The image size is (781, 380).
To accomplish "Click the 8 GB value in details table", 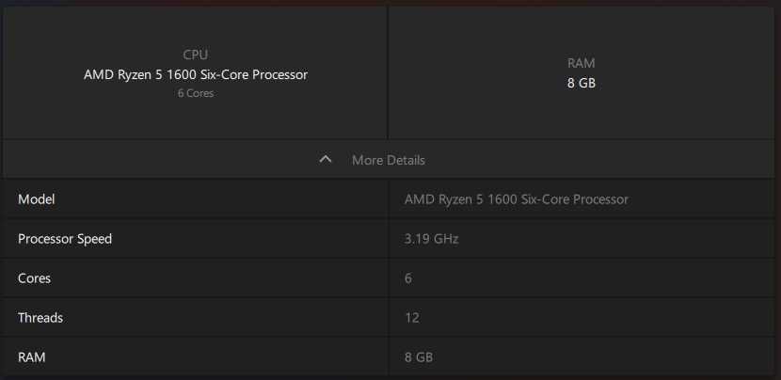I will point(419,357).
